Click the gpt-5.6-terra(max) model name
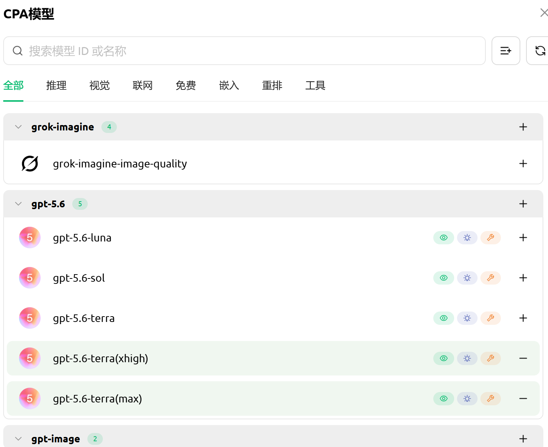This screenshot has width=548, height=447. pos(97,399)
